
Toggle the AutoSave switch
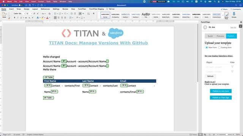pyautogui.click(x=21, y=5)
